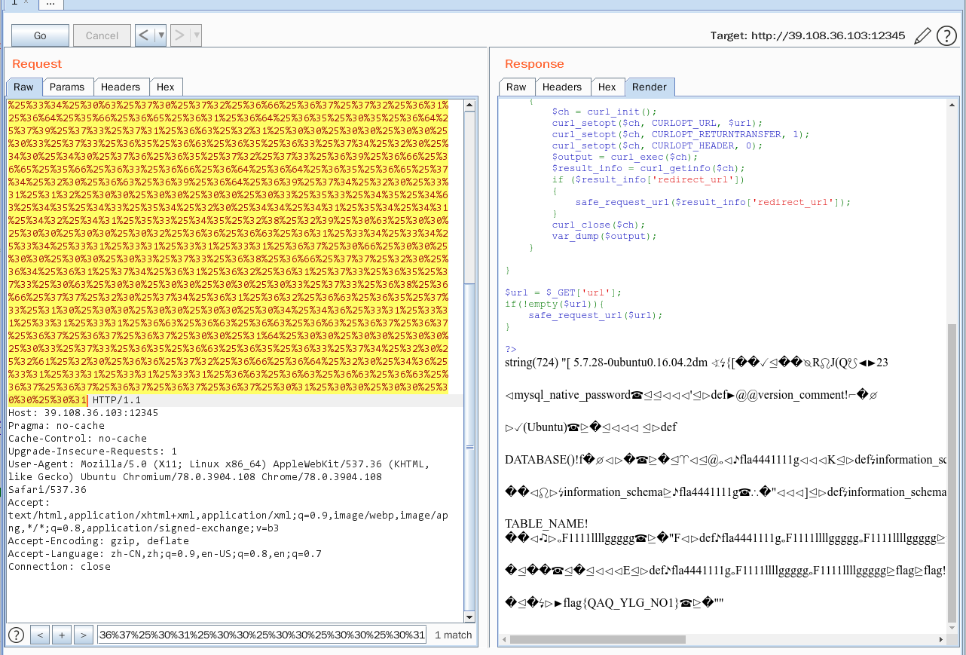Click the 'Response' pane heading
The image size is (966, 655).
tap(534, 64)
